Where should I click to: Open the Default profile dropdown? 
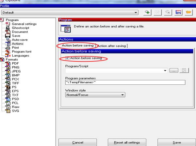tap(136, 12)
